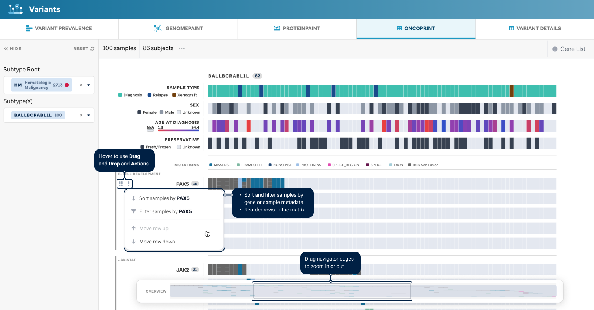
Task: Toggle the Relapse sample type legend
Action: click(x=158, y=95)
